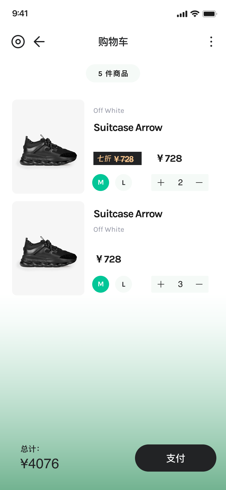The width and height of the screenshot is (226, 490).
Task: Tap the 七折 discount badge
Action: [118, 158]
